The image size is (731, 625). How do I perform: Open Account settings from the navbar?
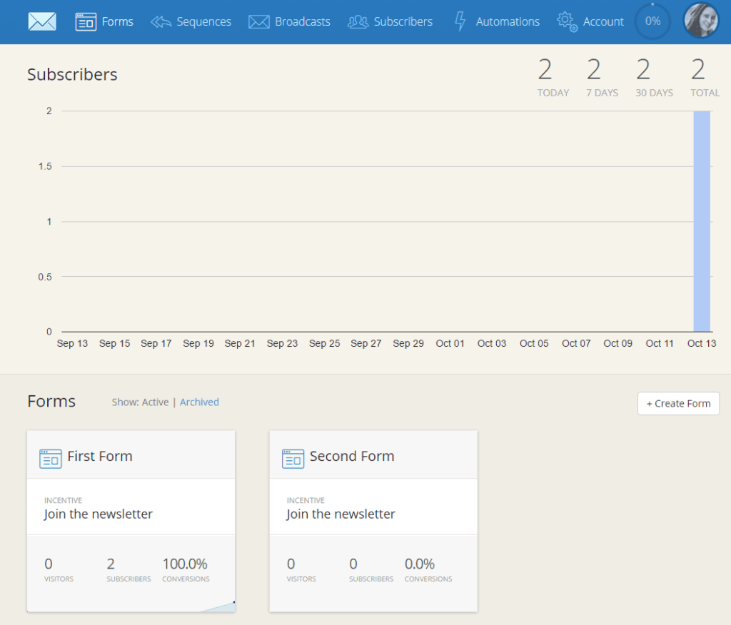point(603,21)
